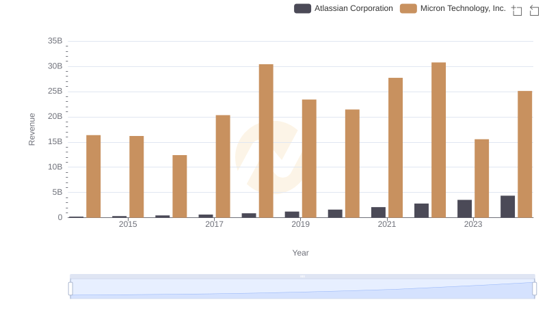Click the Atlassian bar for 2019
547x315 pixels.
click(x=292, y=215)
